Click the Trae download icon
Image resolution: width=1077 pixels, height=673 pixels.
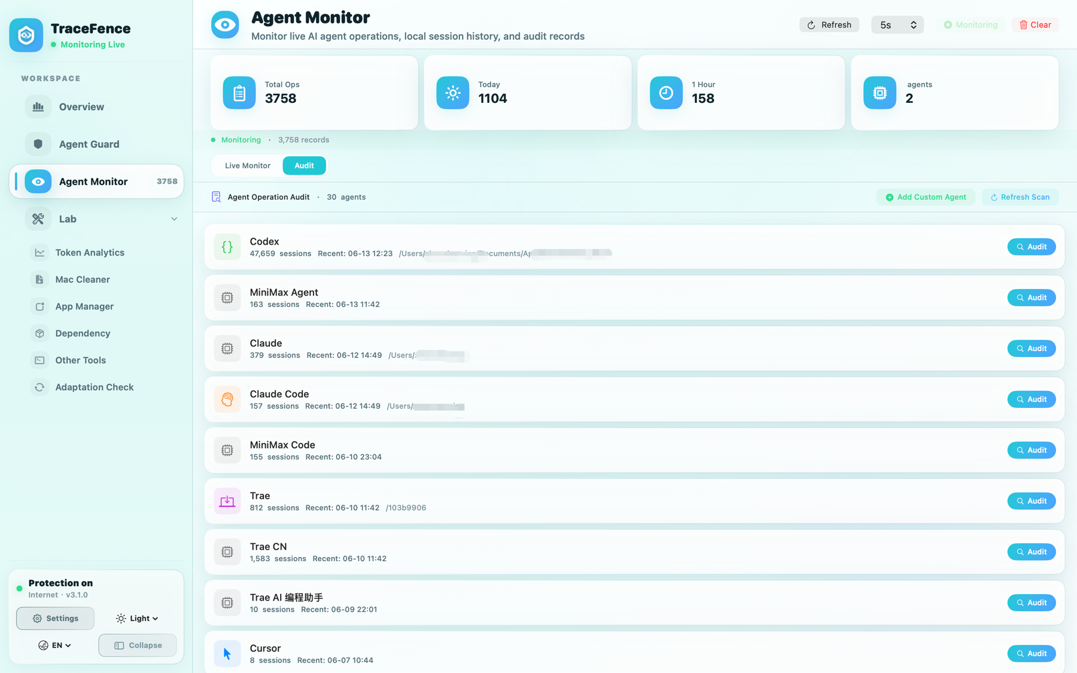click(227, 501)
